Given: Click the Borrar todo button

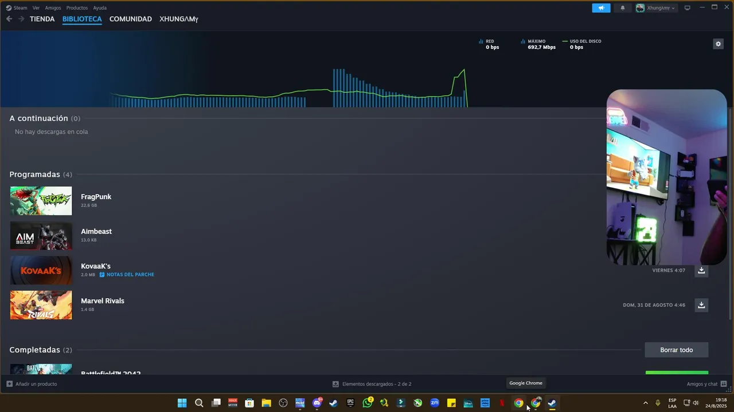Looking at the screenshot, I should point(677,350).
